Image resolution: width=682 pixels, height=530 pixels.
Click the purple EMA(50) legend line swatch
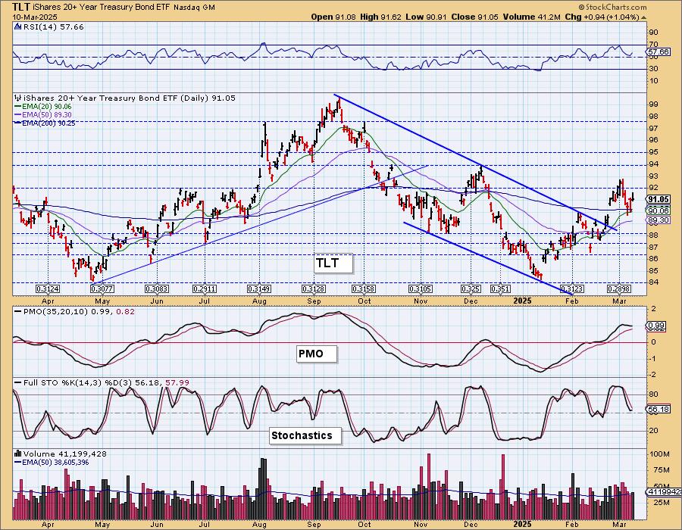pyautogui.click(x=18, y=114)
